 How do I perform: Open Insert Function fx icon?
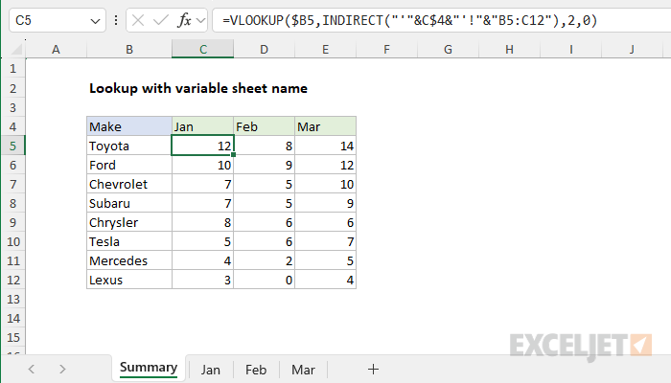click(184, 20)
